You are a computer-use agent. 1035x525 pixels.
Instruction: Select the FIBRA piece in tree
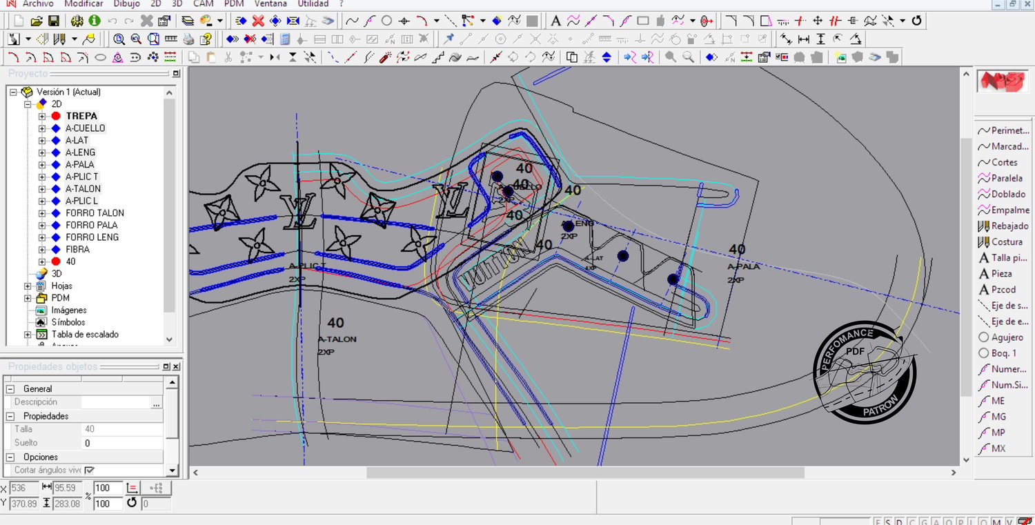point(77,250)
